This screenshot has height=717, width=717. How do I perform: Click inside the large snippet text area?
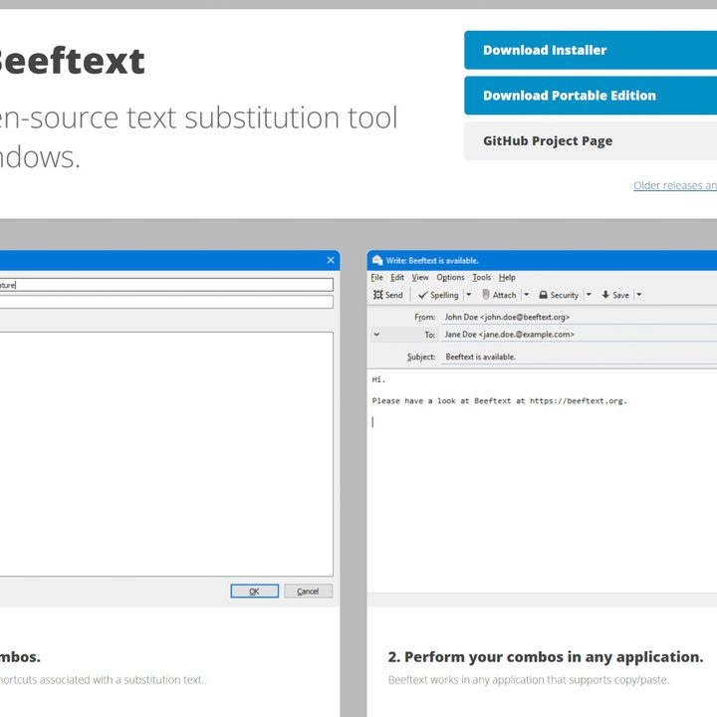[166, 454]
